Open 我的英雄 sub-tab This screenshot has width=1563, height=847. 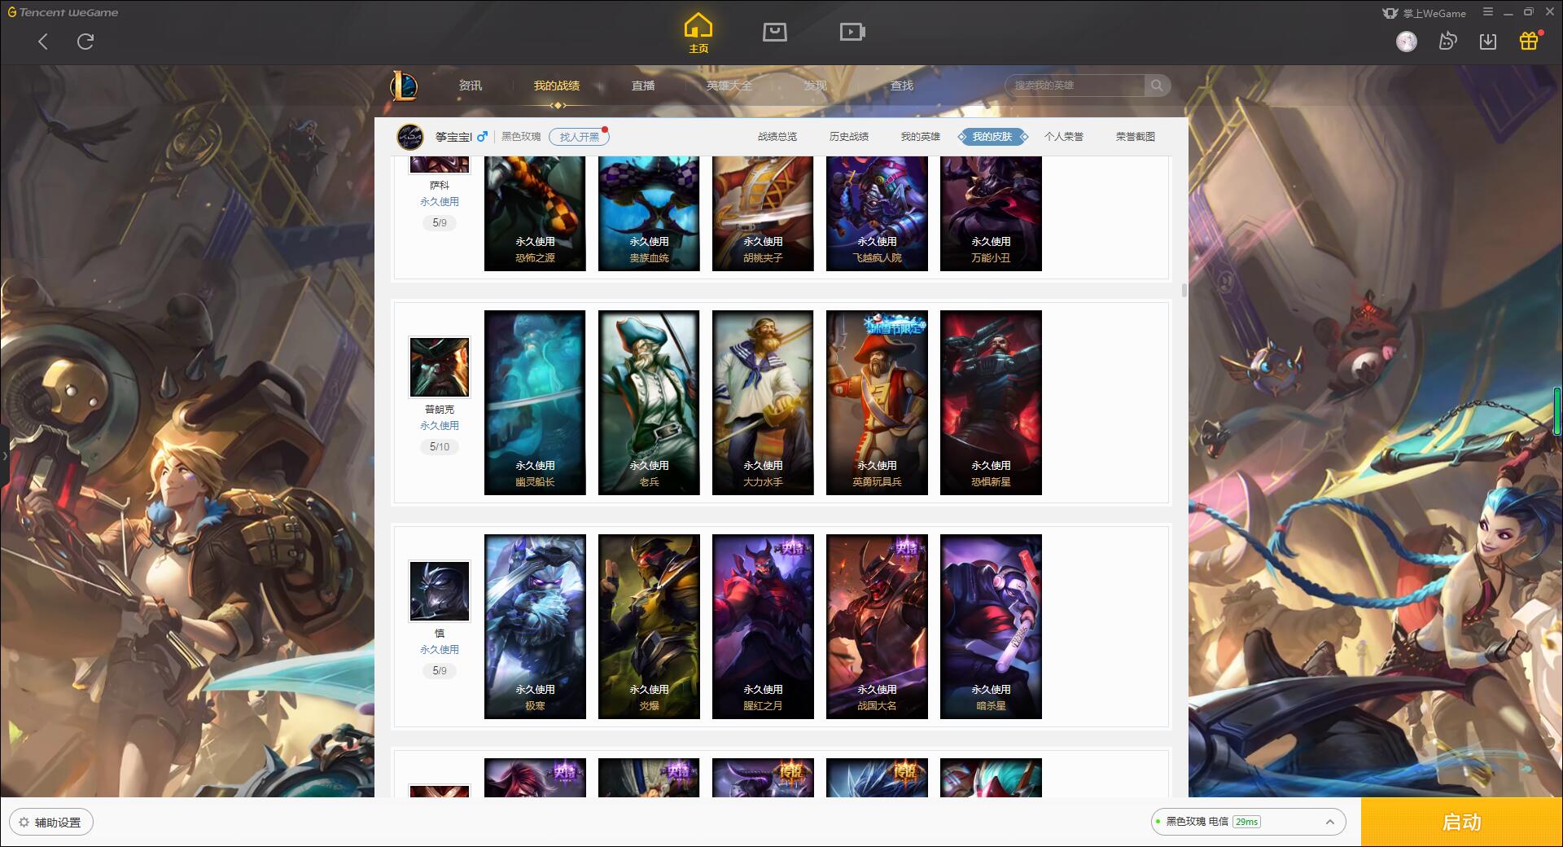tap(921, 137)
